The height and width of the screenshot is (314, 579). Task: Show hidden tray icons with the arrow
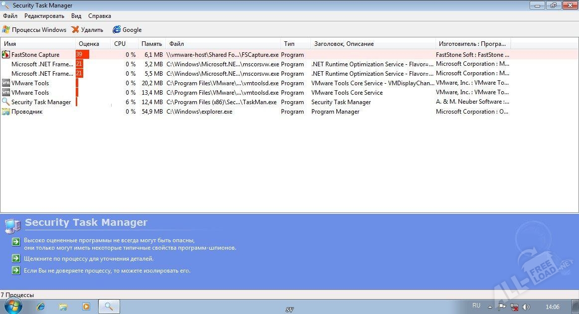tap(490, 307)
